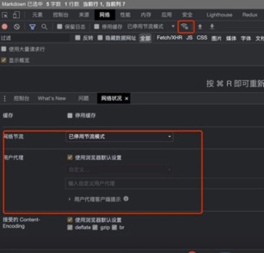This screenshot has height=253, width=264.
Task: Filter requests by 图片
Action: (x=217, y=39)
